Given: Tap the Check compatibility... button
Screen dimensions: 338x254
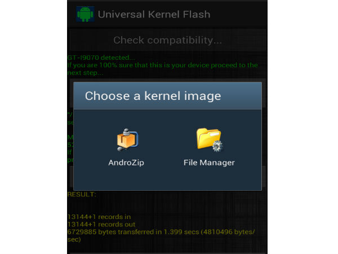Looking at the screenshot, I should (x=167, y=40).
